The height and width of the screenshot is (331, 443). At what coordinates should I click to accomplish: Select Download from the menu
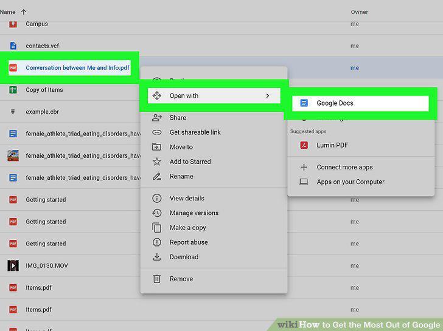214,257
